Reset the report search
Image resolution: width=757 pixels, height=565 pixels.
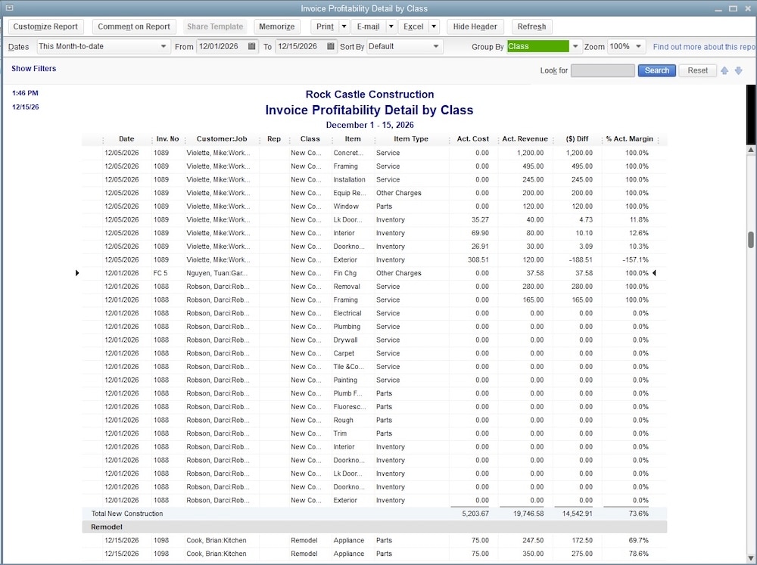[x=696, y=70]
